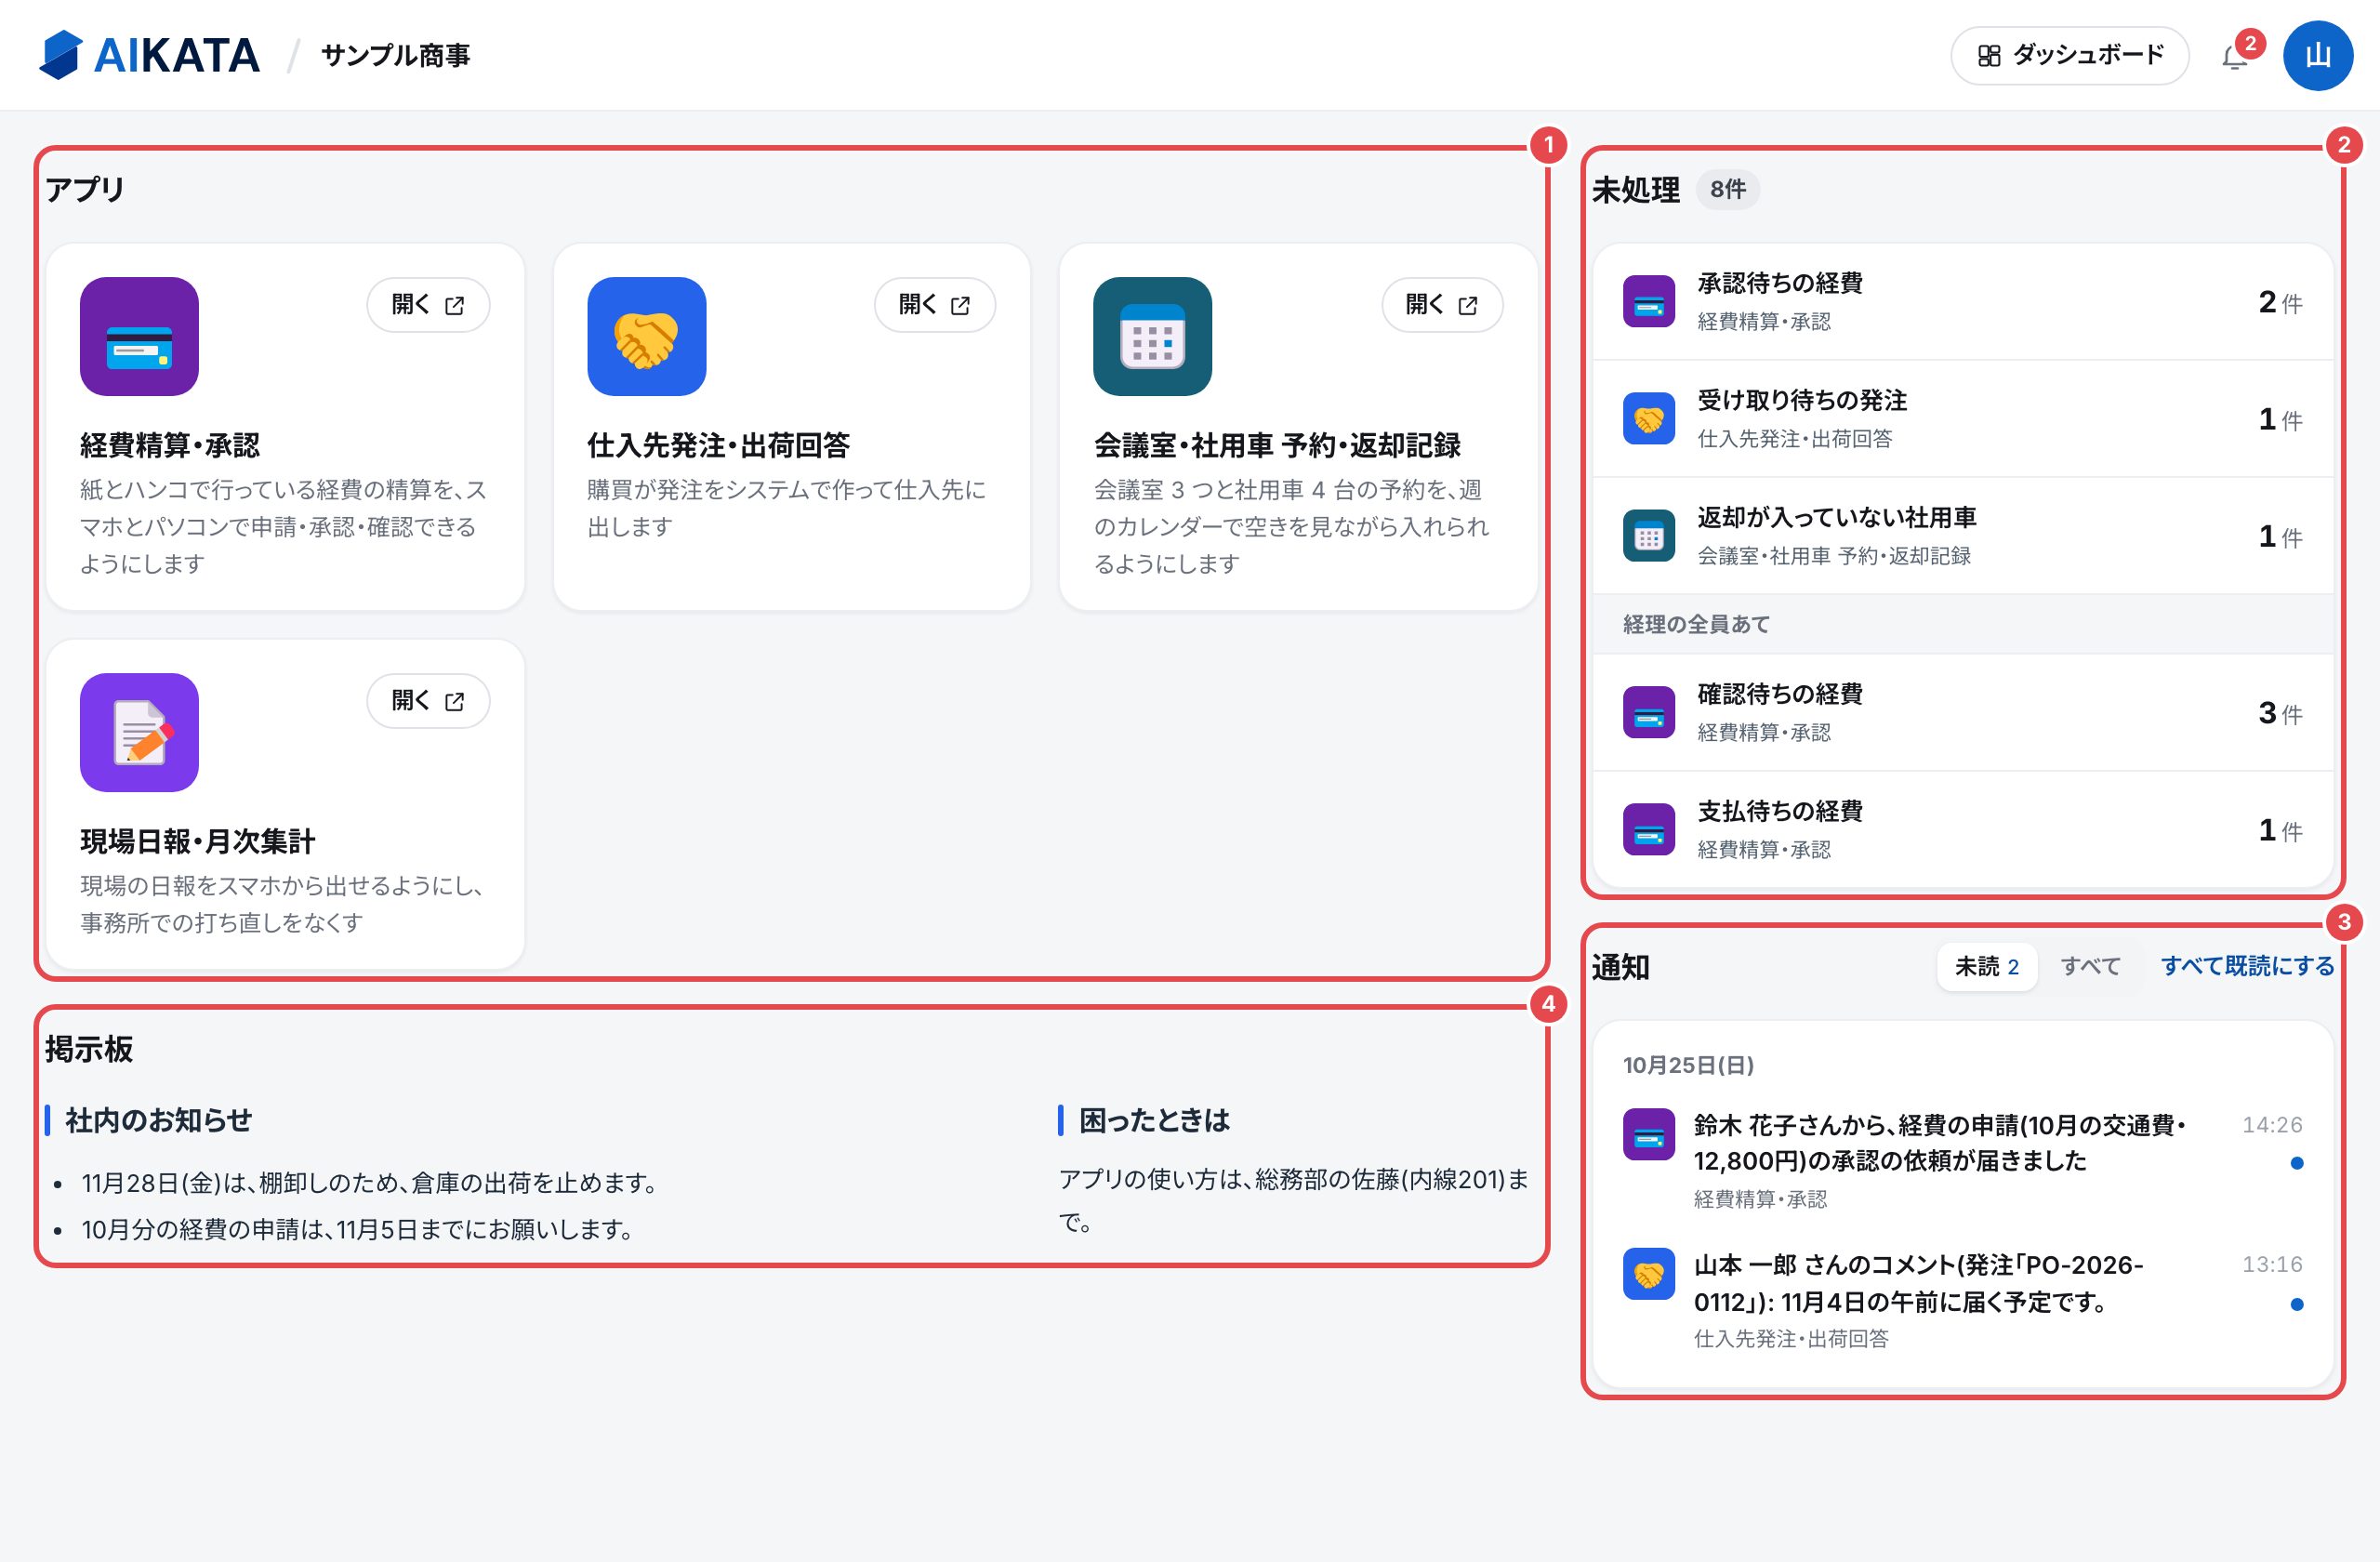Viewport: 2380px width, 1562px height.
Task: Click the 仕入先発注・出荷回答 handshake app icon
Action: point(646,336)
